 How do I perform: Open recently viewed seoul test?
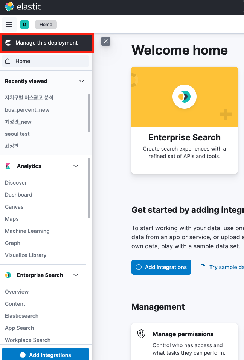tap(17, 134)
